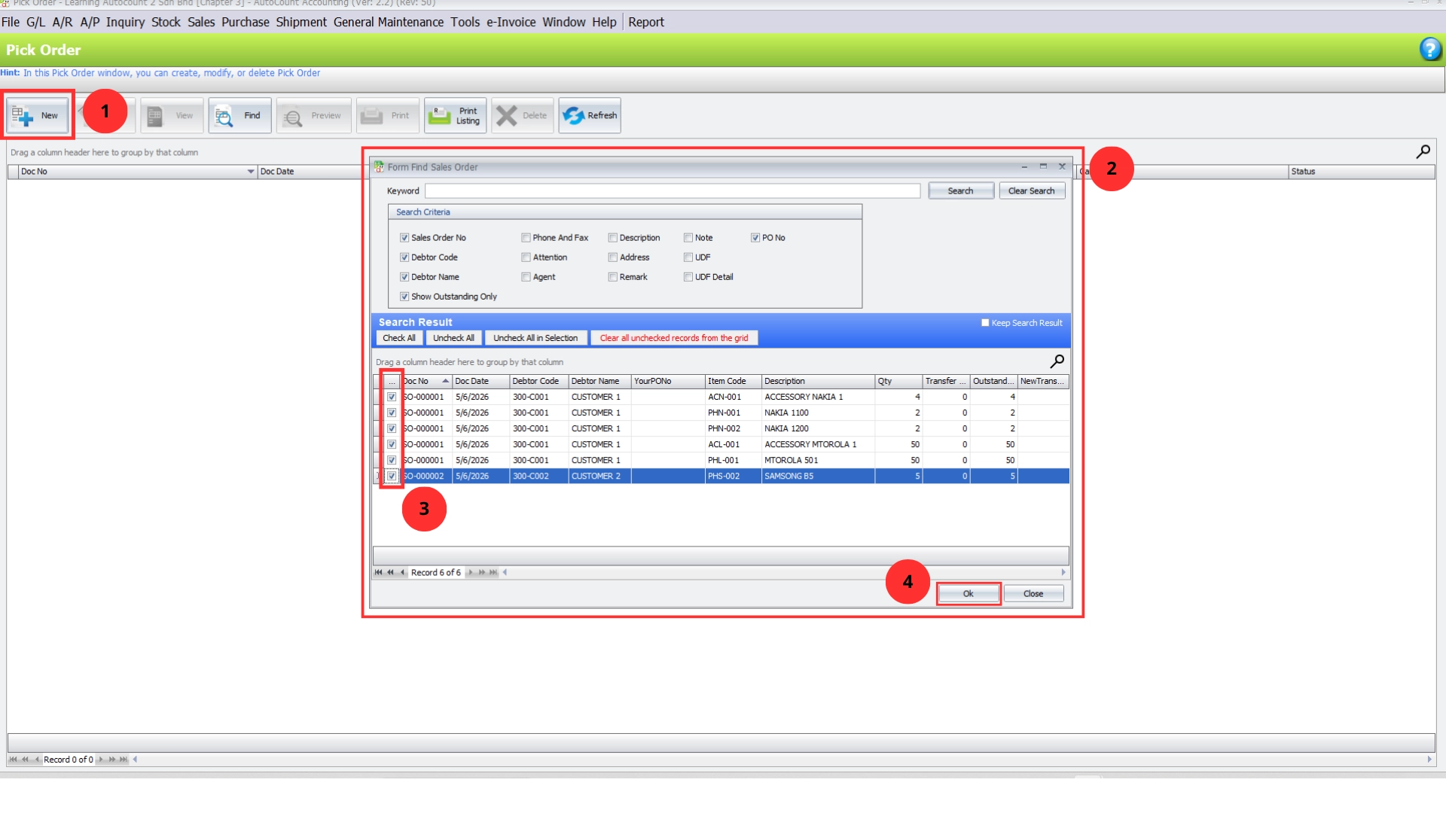This screenshot has width=1446, height=813.
Task: Open the e-Invoice menu
Action: (x=511, y=22)
